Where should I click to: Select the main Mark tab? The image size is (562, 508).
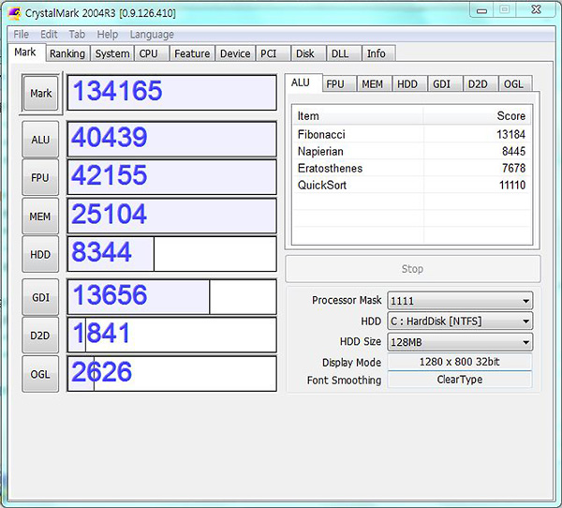coord(26,52)
